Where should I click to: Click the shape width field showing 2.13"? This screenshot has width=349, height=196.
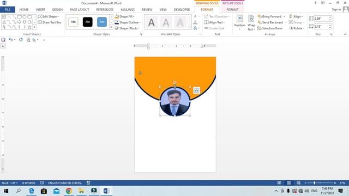click(321, 27)
